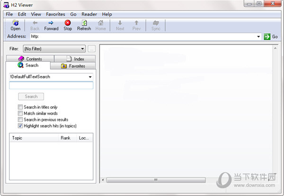Expand the Address bar history dropdown arrow
The image size is (284, 196).
(258, 37)
